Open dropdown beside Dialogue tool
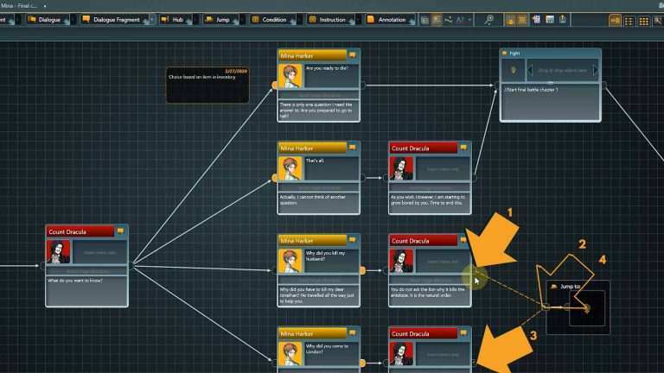Image resolution: width=664 pixels, height=373 pixels. 73,20
